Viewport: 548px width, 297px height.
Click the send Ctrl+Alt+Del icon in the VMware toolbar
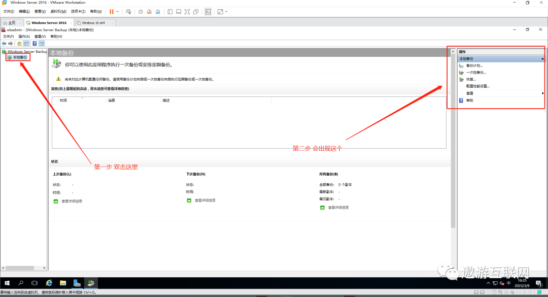coord(128,12)
